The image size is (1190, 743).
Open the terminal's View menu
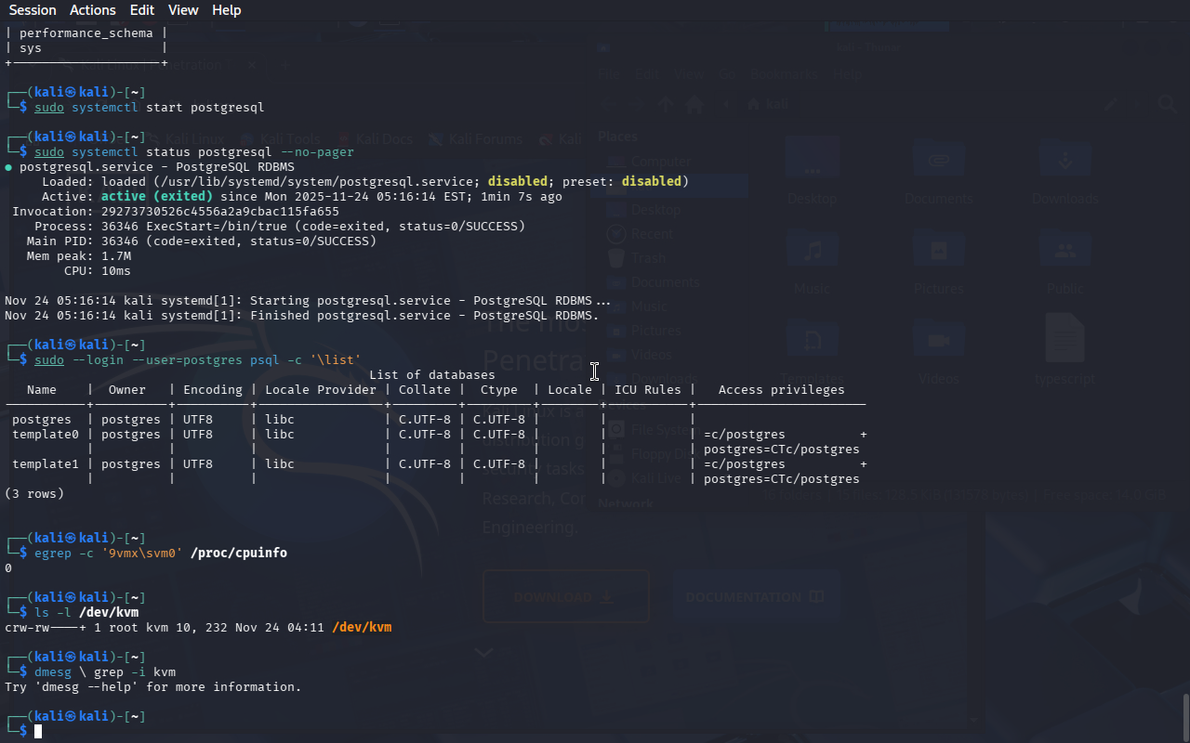tap(183, 10)
